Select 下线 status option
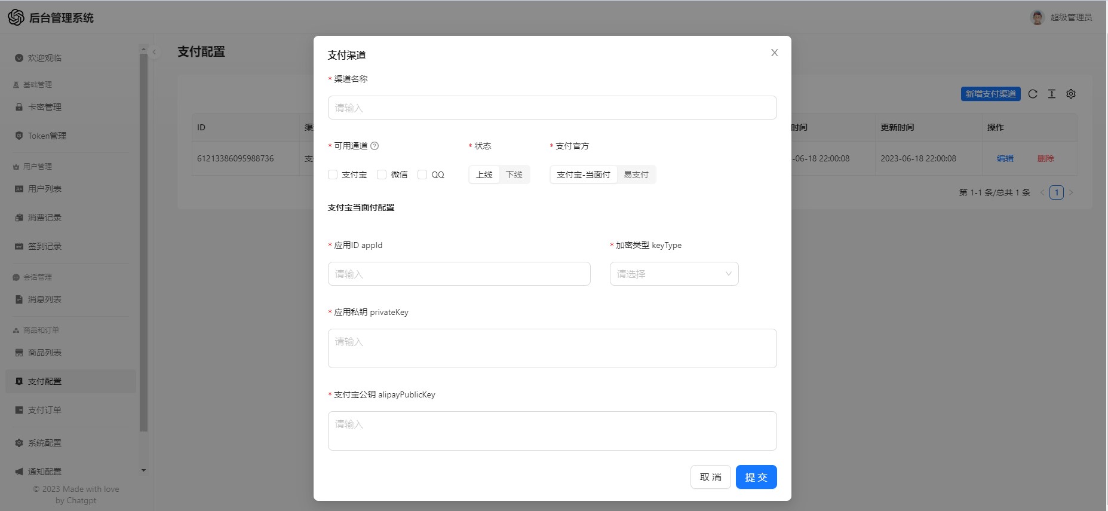This screenshot has width=1108, height=511. pyautogui.click(x=514, y=175)
